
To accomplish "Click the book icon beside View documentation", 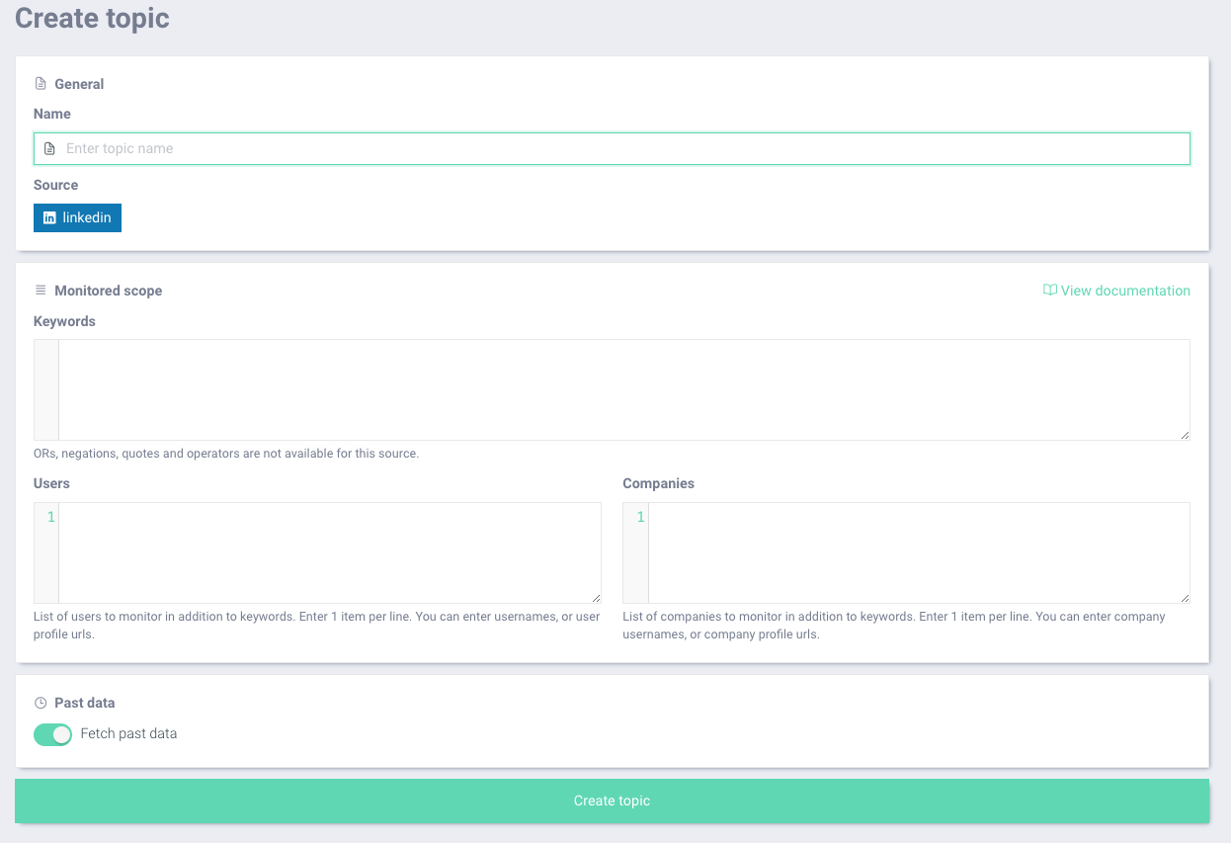I will pos(1049,291).
